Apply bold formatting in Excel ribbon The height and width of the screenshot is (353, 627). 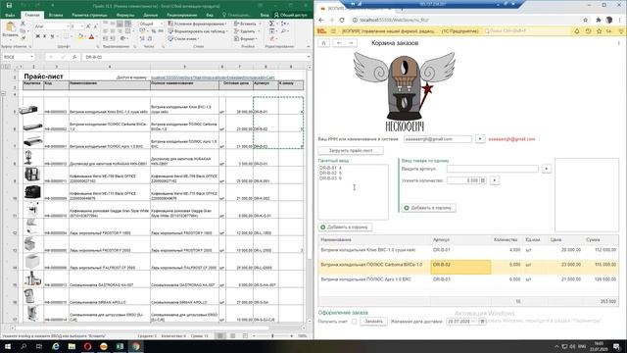pyautogui.click(x=37, y=37)
